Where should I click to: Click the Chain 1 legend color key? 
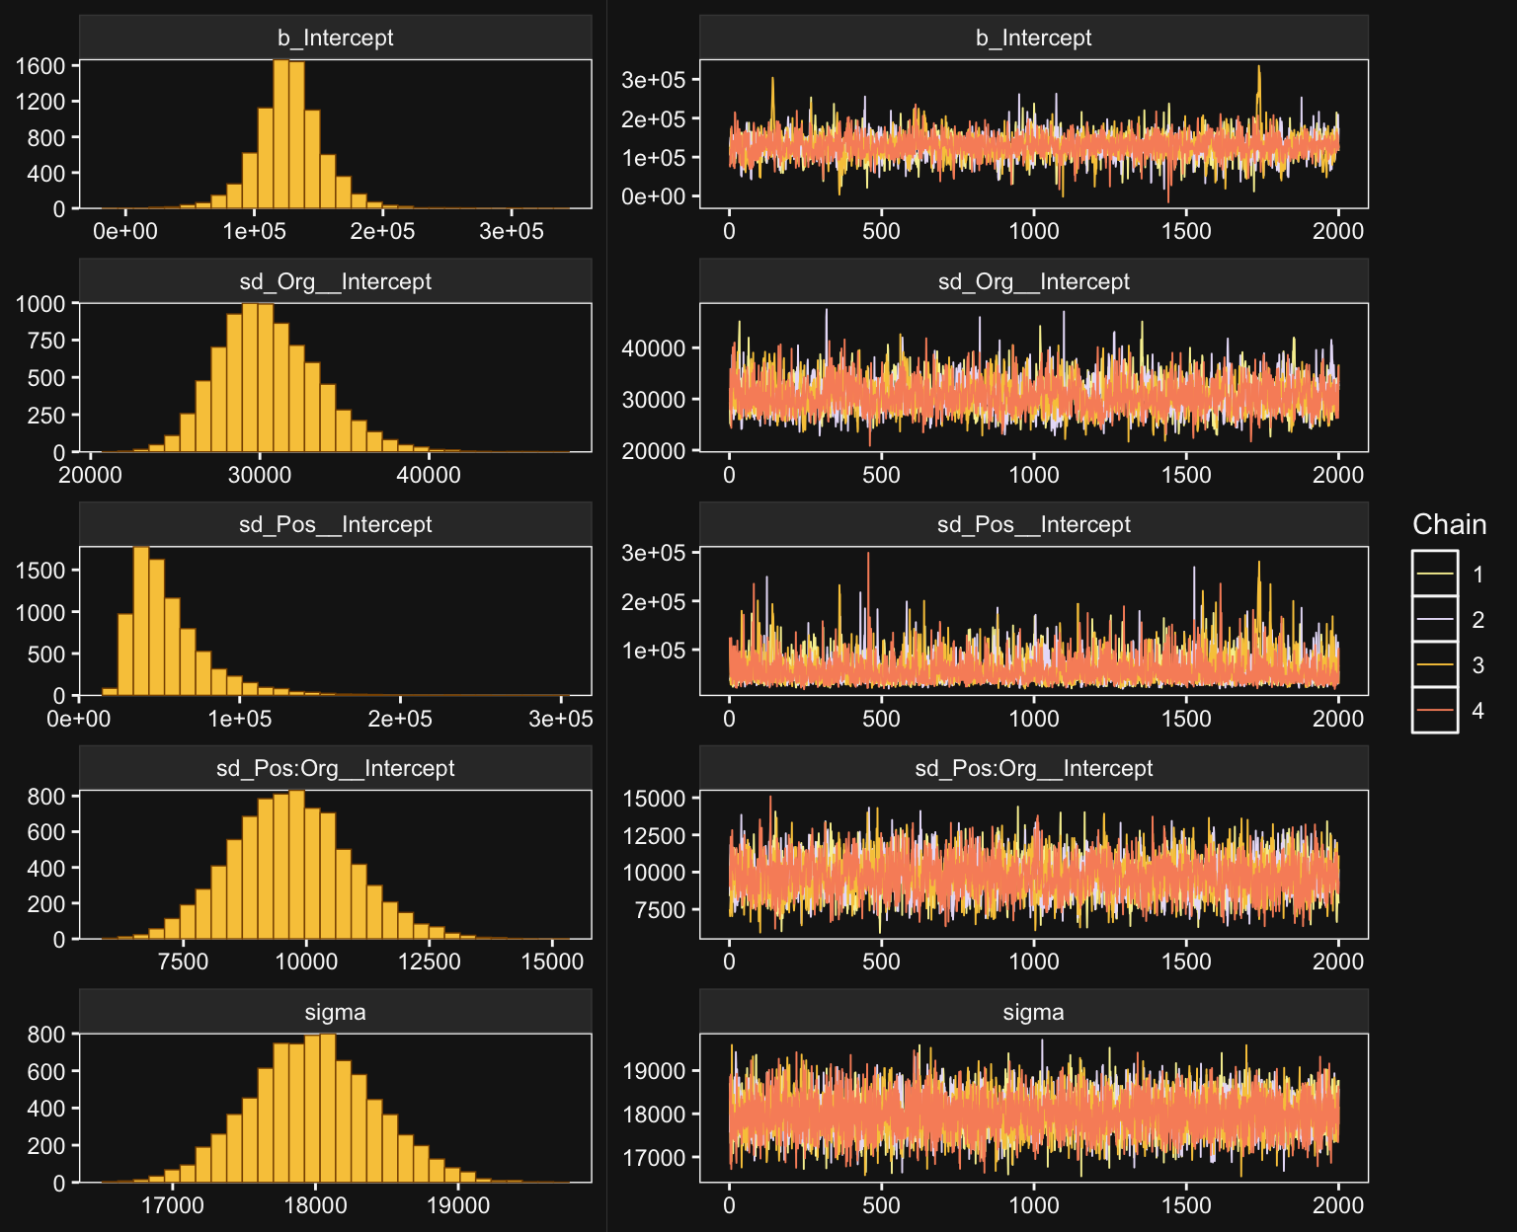(x=1434, y=574)
